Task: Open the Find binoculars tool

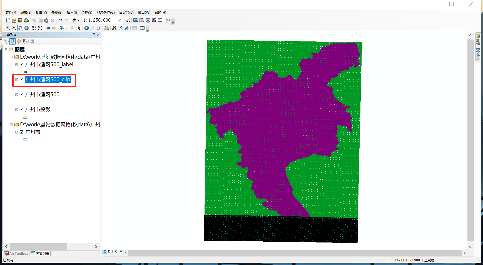Action: [114, 28]
